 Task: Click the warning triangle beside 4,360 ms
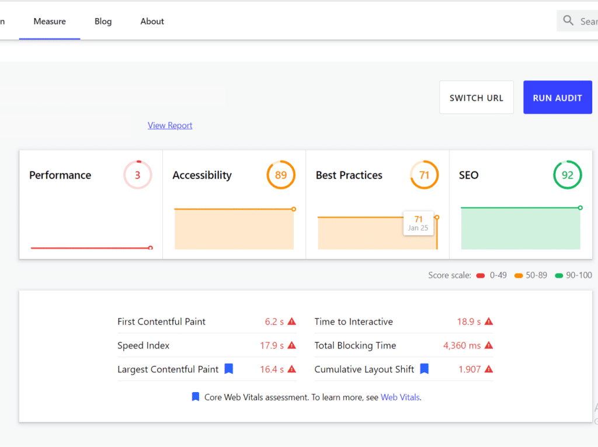(489, 345)
